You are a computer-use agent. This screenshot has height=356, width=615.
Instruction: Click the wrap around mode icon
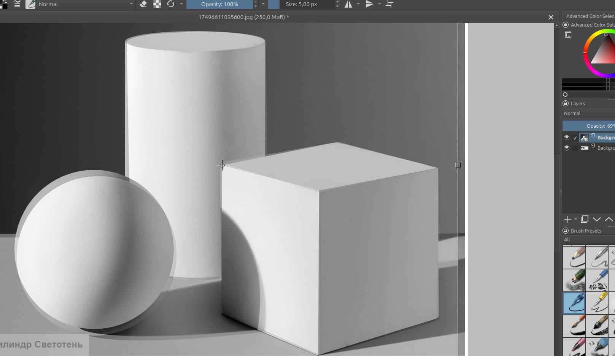point(389,4)
